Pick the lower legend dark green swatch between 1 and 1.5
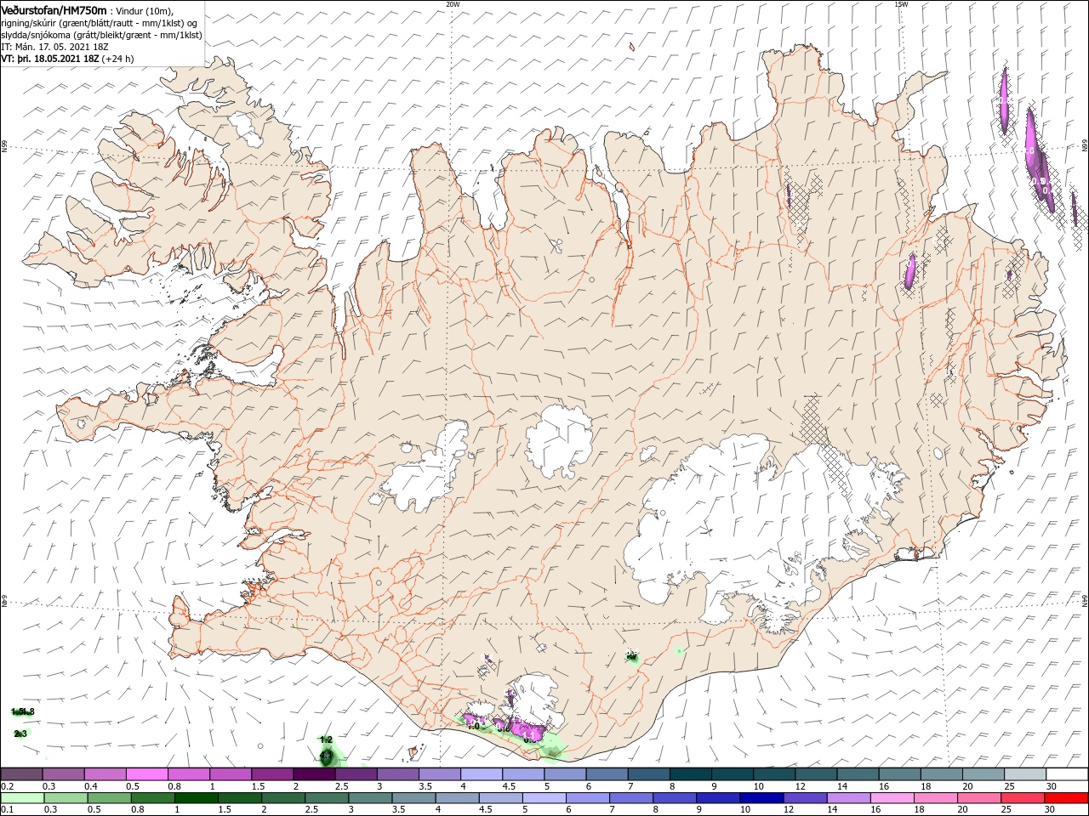 click(x=196, y=798)
